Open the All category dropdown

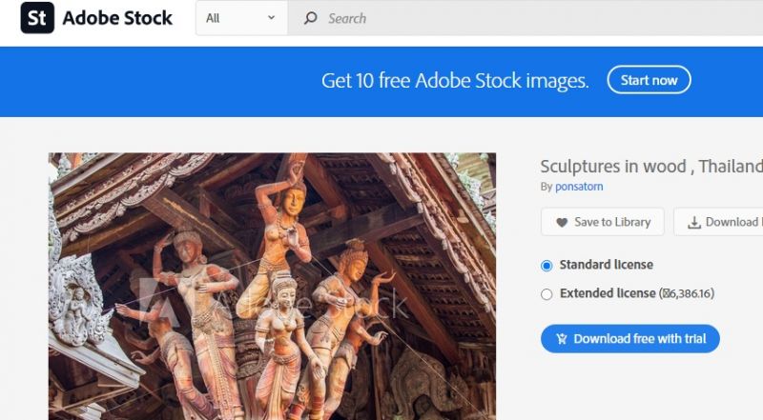tap(240, 18)
